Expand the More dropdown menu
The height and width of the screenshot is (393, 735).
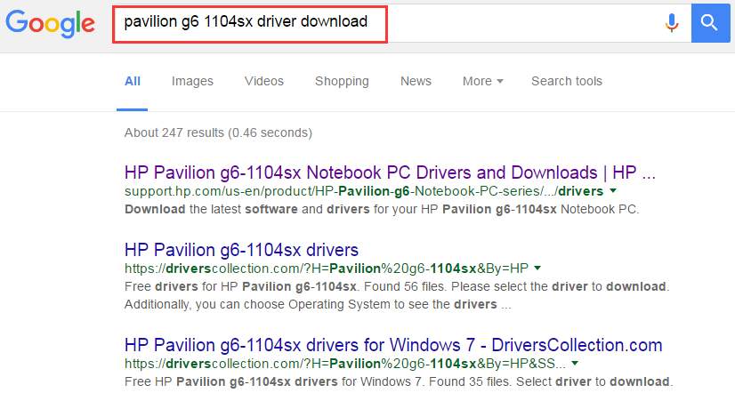point(483,82)
